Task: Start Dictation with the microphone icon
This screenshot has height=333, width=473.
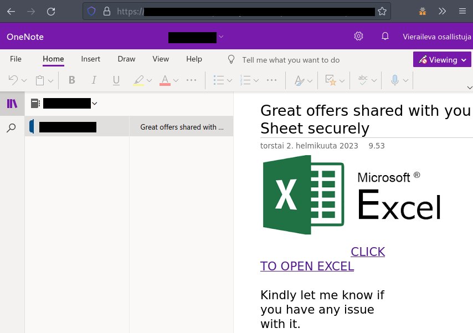Action: point(395,80)
